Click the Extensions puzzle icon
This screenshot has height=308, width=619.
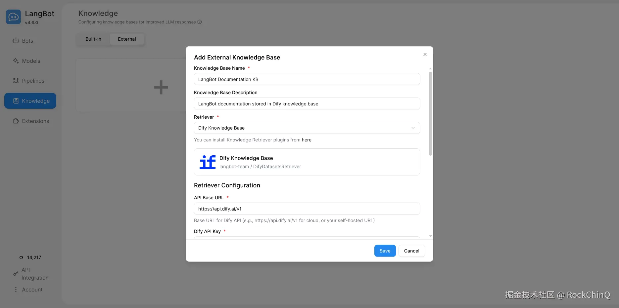(16, 121)
